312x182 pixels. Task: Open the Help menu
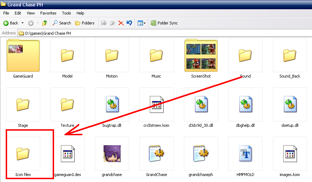click(80, 13)
